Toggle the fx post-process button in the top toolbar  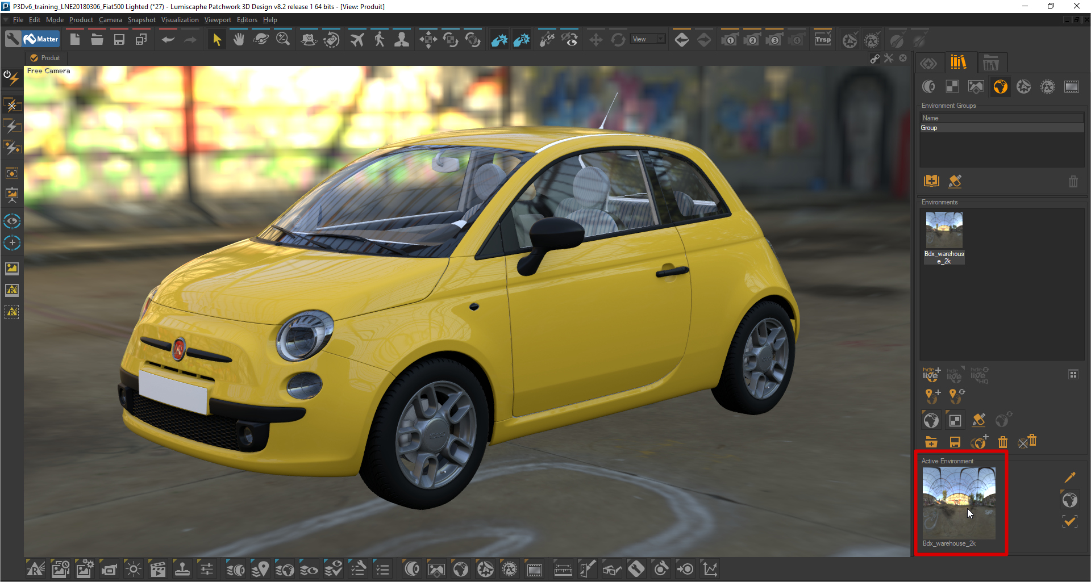coord(872,40)
